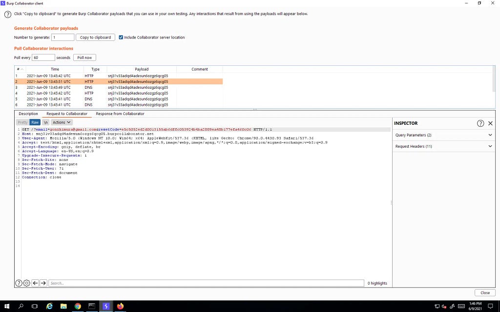This screenshot has width=500, height=312.
Task: Open the Description tab
Action: (28, 114)
